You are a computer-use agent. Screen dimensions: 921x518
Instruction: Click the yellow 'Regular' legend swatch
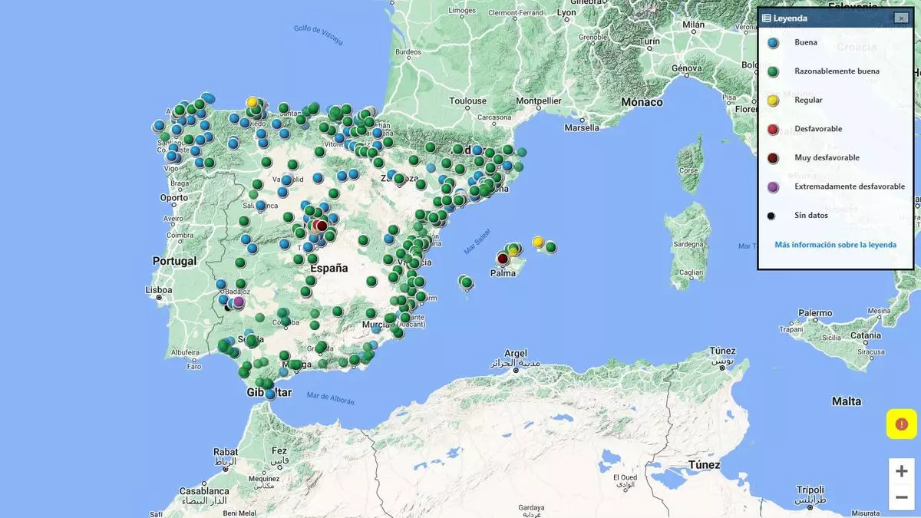pyautogui.click(x=773, y=101)
